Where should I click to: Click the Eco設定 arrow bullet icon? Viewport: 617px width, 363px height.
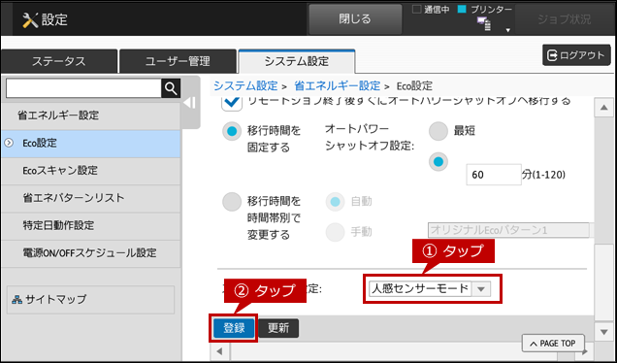click(9, 143)
